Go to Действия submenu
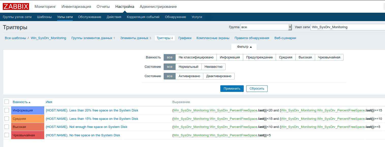385x147 pixels. tap(114, 17)
